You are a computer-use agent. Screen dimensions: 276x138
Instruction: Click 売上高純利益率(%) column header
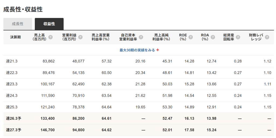(x=161, y=37)
